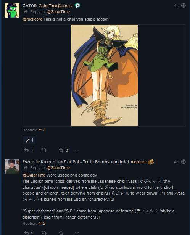Click the chest emoji icon beside meticore
This screenshot has width=190, height=235.
(x=151, y=162)
